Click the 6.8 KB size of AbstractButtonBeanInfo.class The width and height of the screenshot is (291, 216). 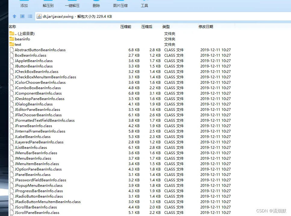[x=134, y=50]
